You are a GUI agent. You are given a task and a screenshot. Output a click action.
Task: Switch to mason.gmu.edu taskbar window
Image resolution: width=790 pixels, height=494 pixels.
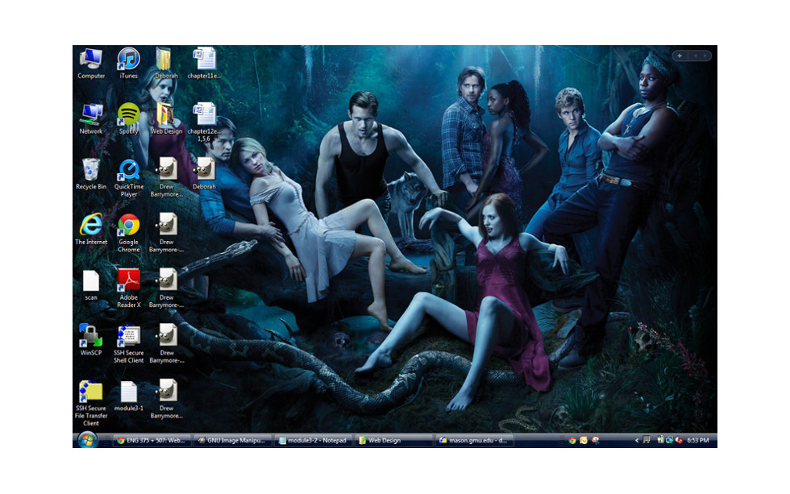coord(475,441)
